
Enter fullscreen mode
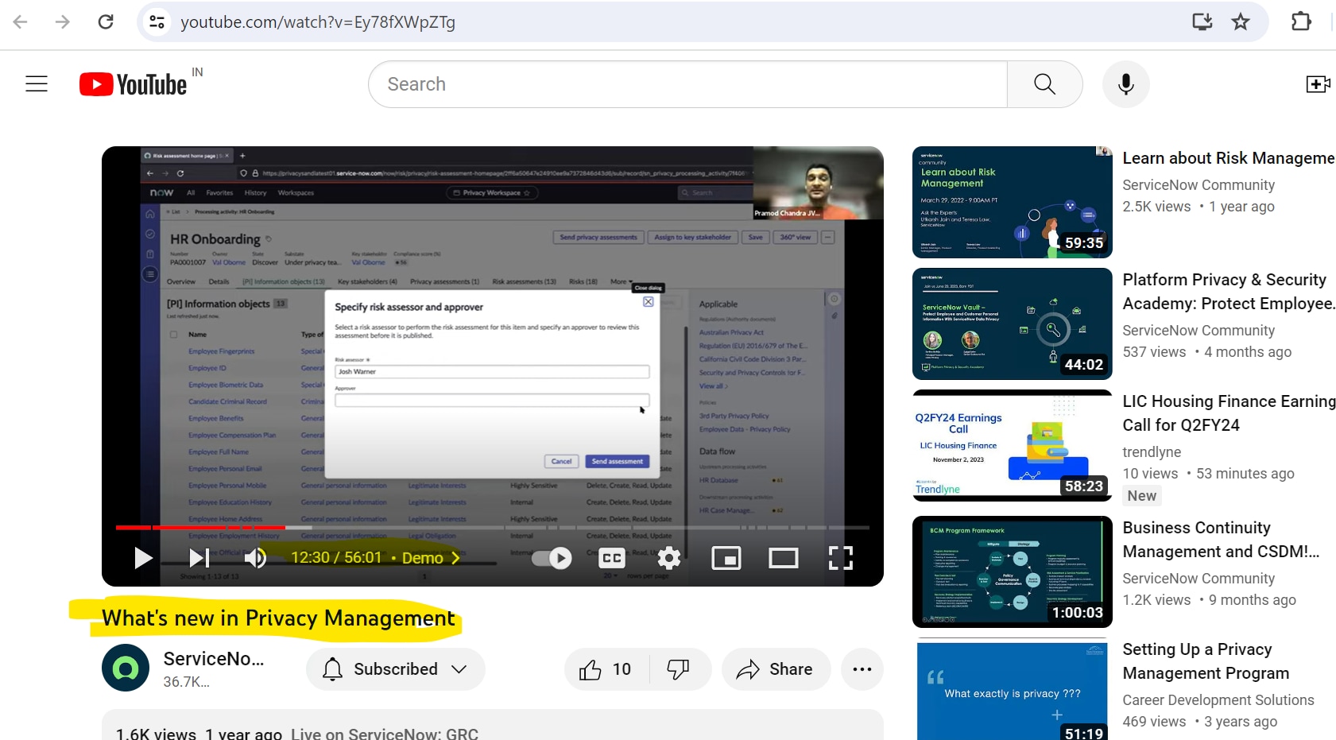coord(839,558)
